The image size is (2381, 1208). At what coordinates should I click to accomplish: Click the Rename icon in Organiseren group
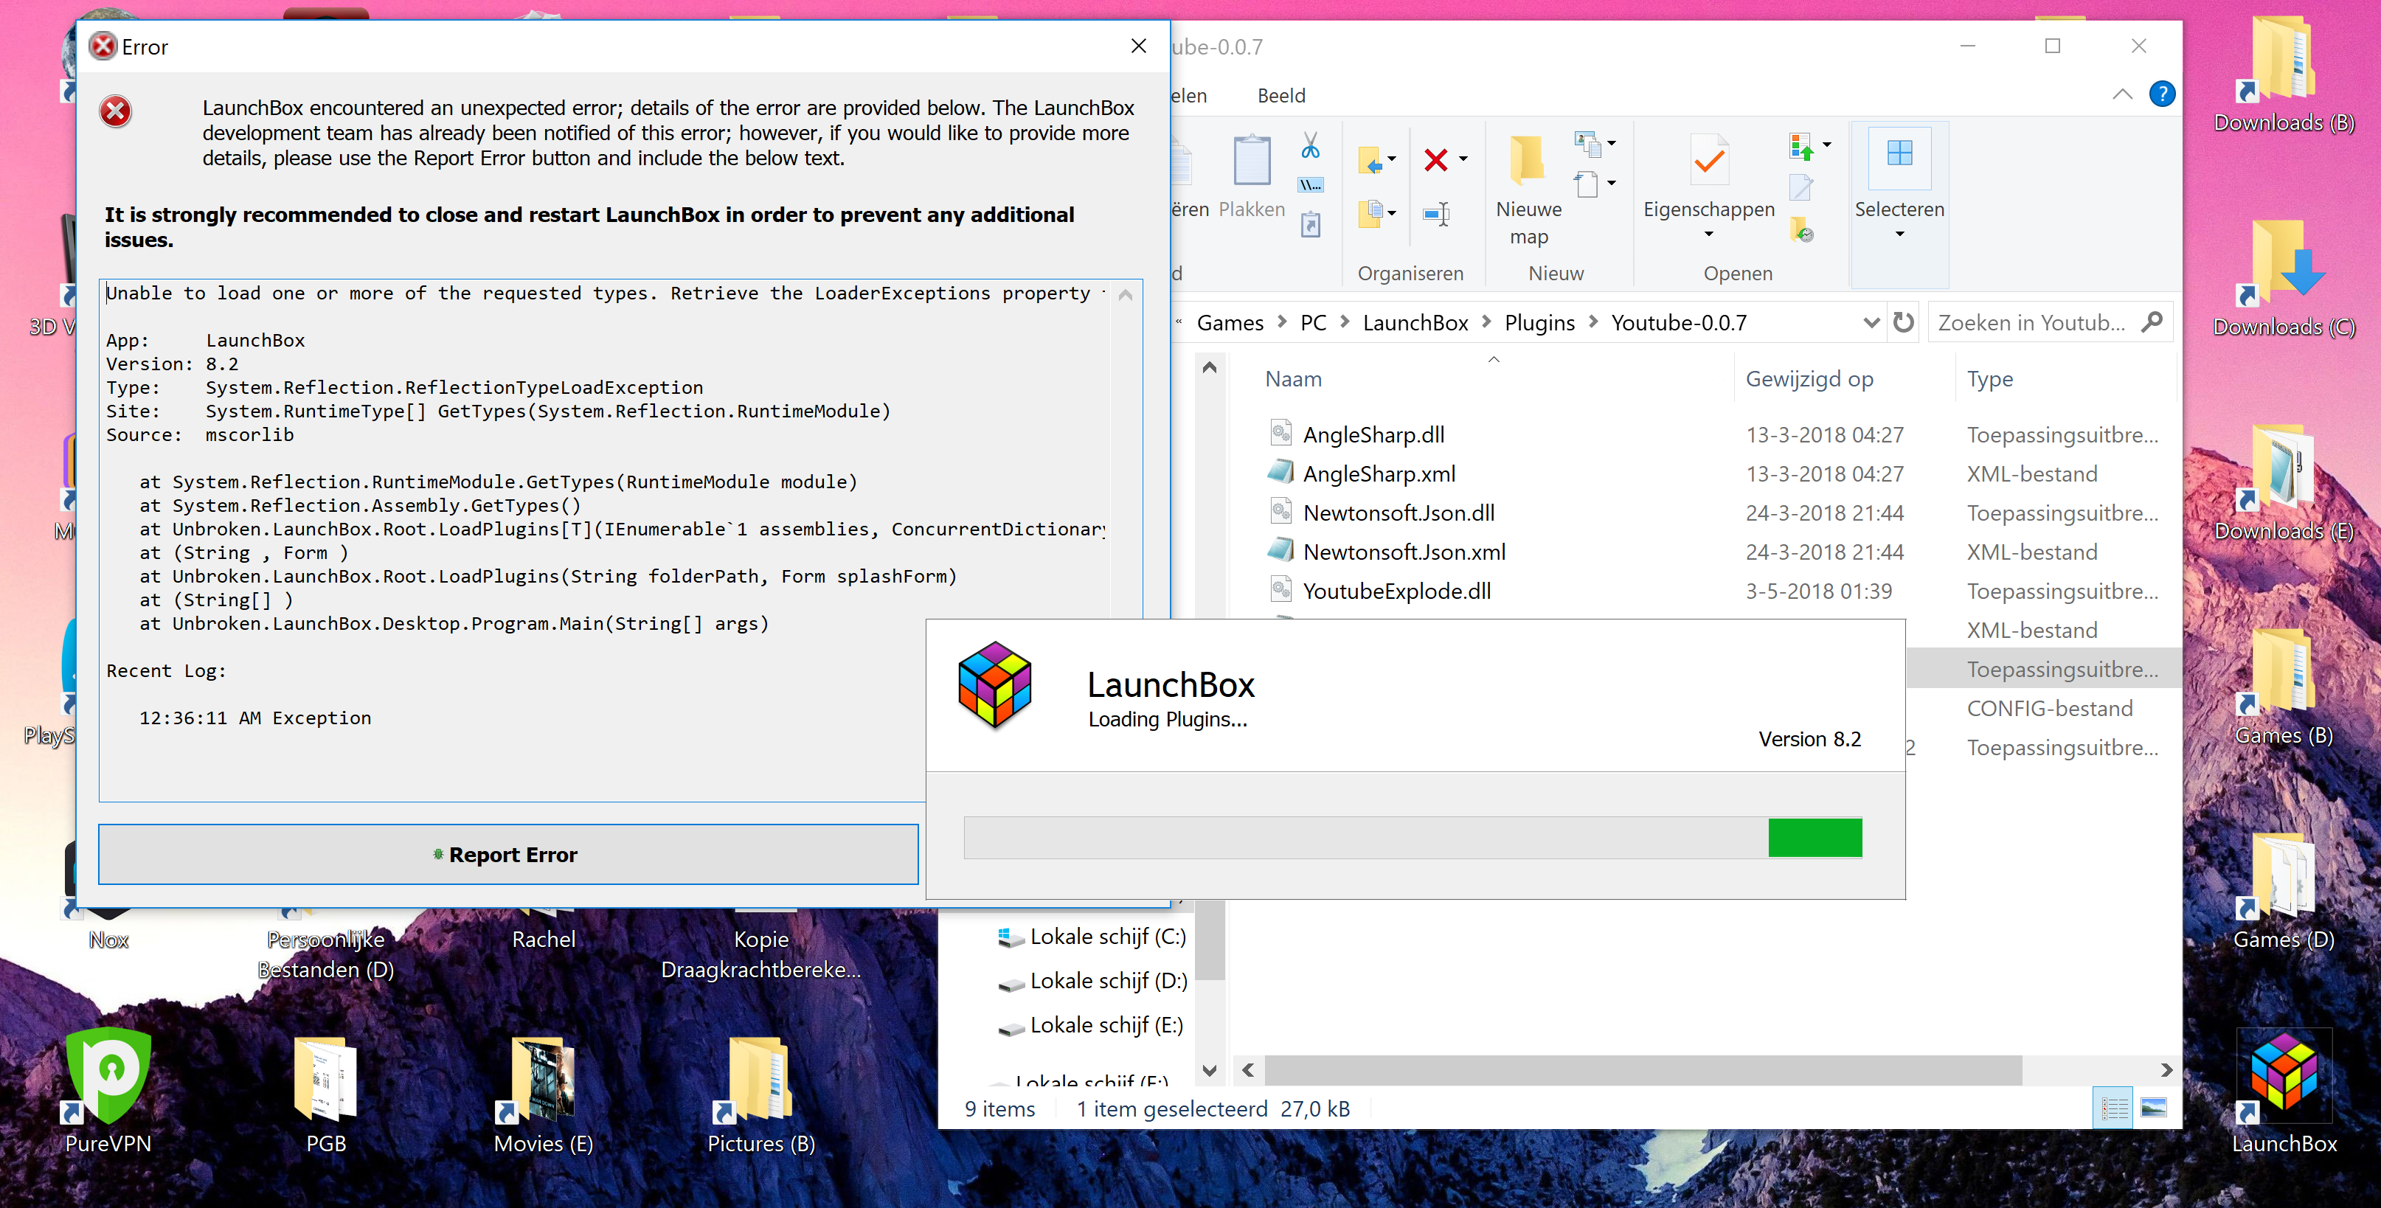(x=1435, y=214)
